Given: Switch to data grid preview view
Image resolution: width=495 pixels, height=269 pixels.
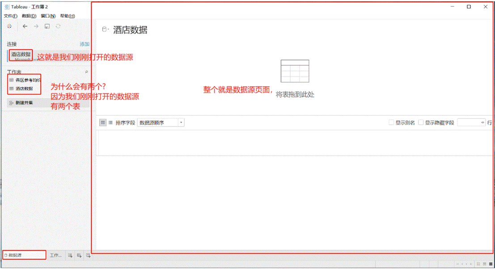Looking at the screenshot, I should 103,123.
